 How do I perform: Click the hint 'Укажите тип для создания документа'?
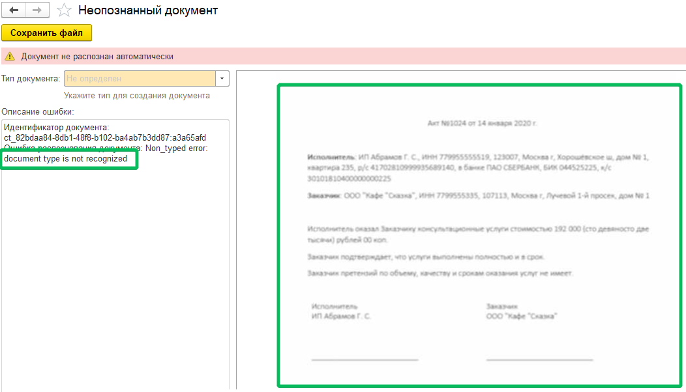(x=136, y=95)
